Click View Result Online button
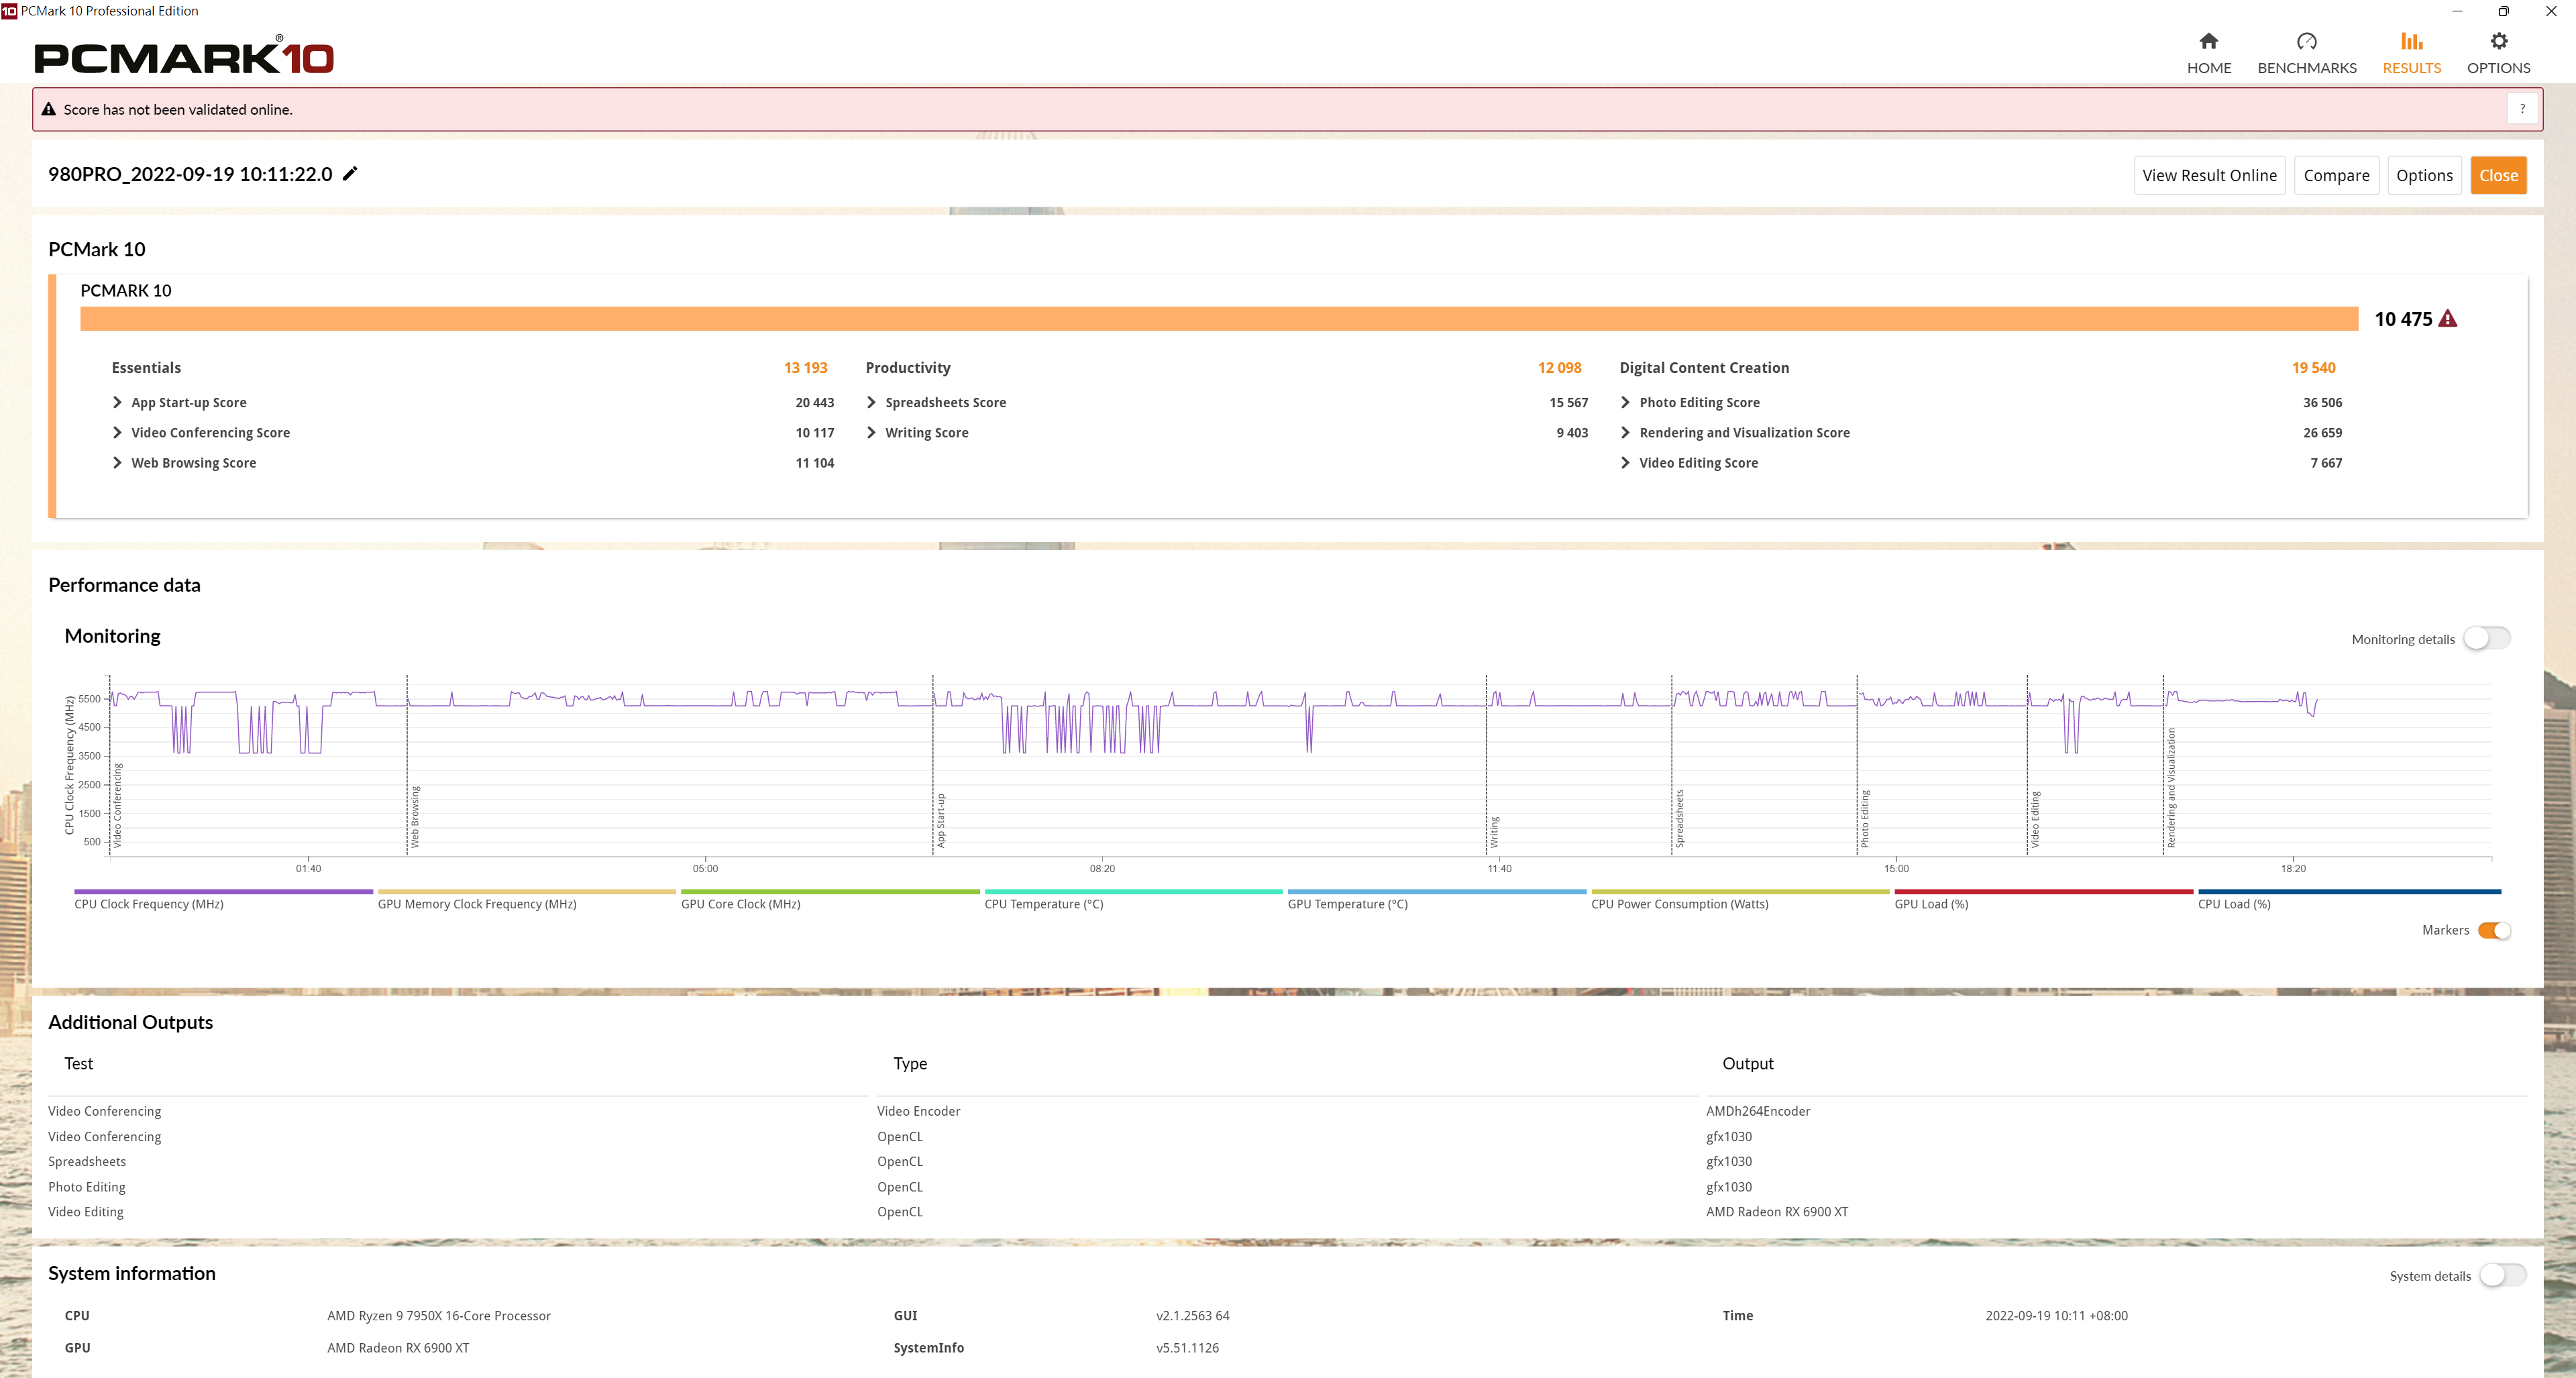 (2209, 175)
